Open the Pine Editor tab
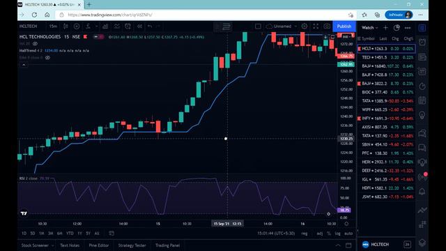Viewport: 446px width, 251px height. (x=99, y=245)
